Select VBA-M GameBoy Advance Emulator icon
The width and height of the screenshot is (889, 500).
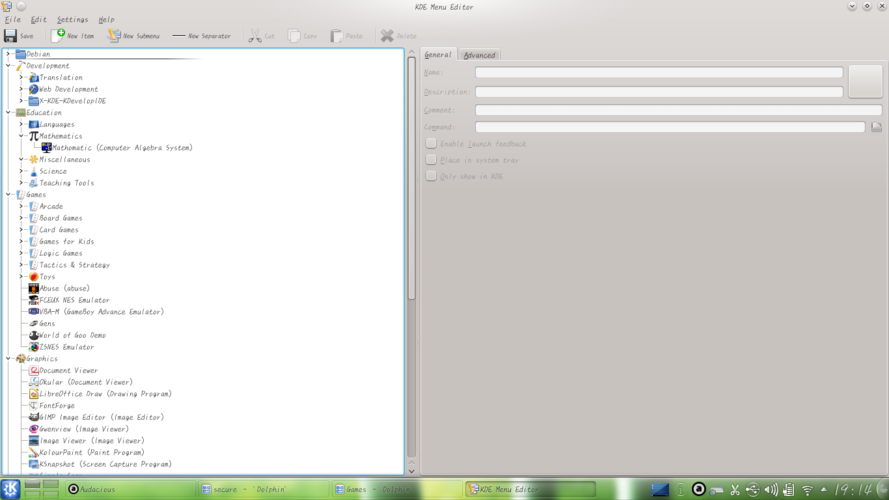coord(34,312)
